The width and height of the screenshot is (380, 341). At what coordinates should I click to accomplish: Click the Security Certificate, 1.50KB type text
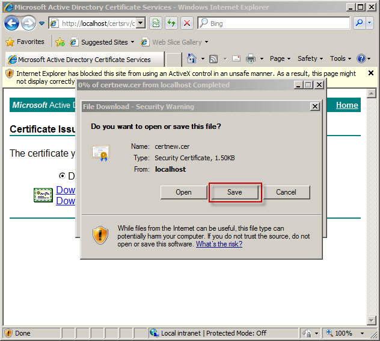pos(195,158)
